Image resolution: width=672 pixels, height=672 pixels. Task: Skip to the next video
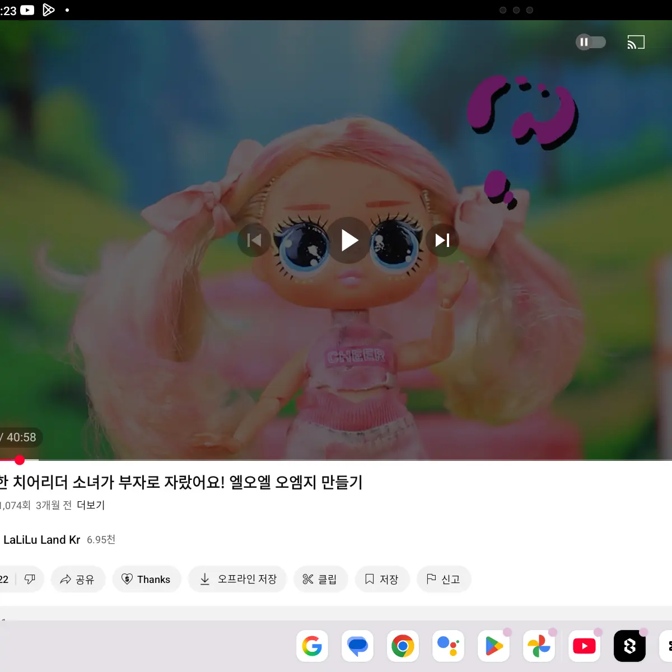[x=442, y=240]
